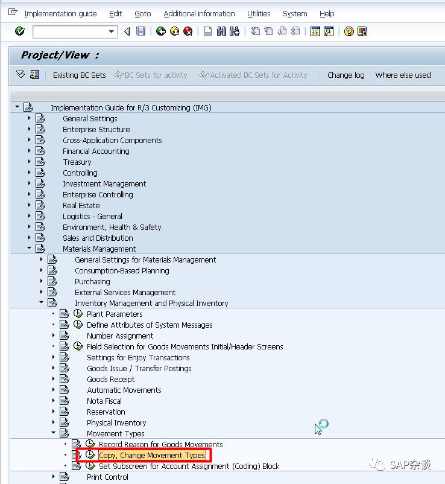Open the window menu icon at top left

[13, 12]
